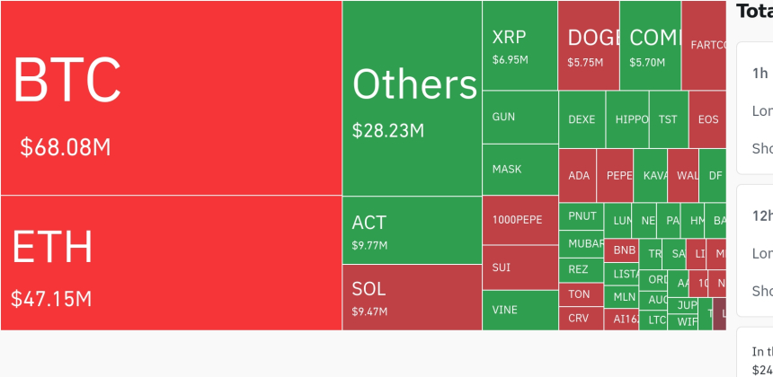
Task: Click the DOGE $5.75M tile
Action: pyautogui.click(x=588, y=46)
